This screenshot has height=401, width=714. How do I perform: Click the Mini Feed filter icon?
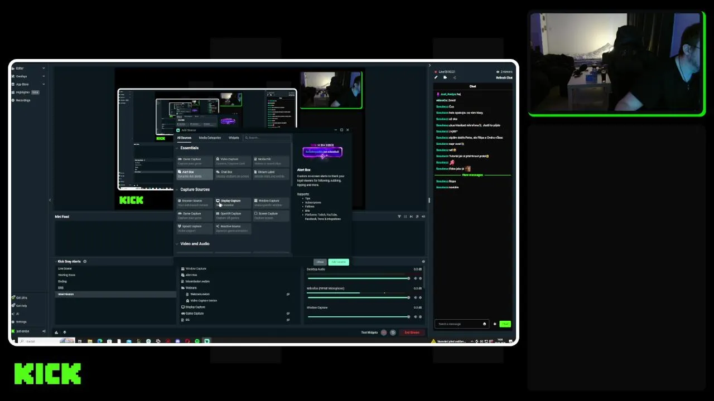pos(399,217)
